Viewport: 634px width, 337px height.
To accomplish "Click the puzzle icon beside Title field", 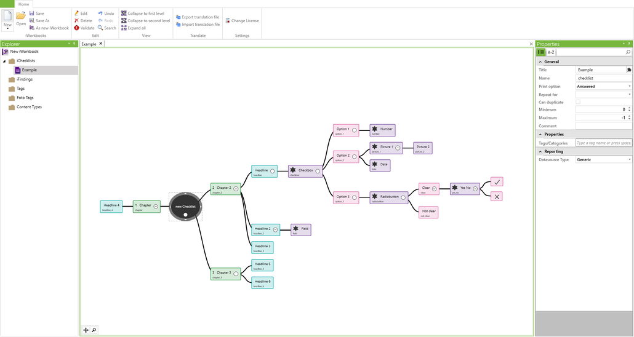I will point(628,70).
